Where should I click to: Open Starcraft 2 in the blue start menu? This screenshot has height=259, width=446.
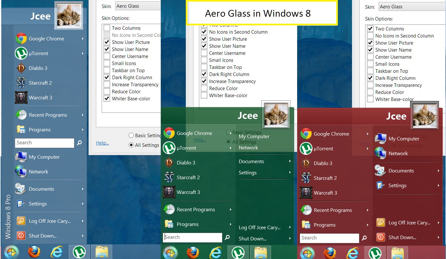pyautogui.click(x=40, y=83)
